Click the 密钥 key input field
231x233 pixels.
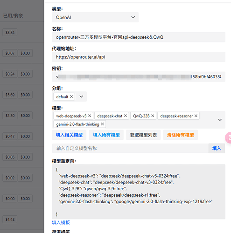(139, 77)
